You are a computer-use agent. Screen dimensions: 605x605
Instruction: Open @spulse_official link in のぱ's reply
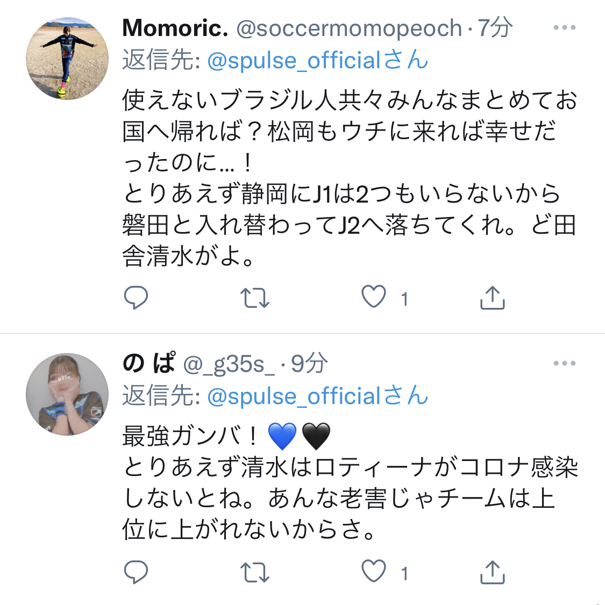294,397
